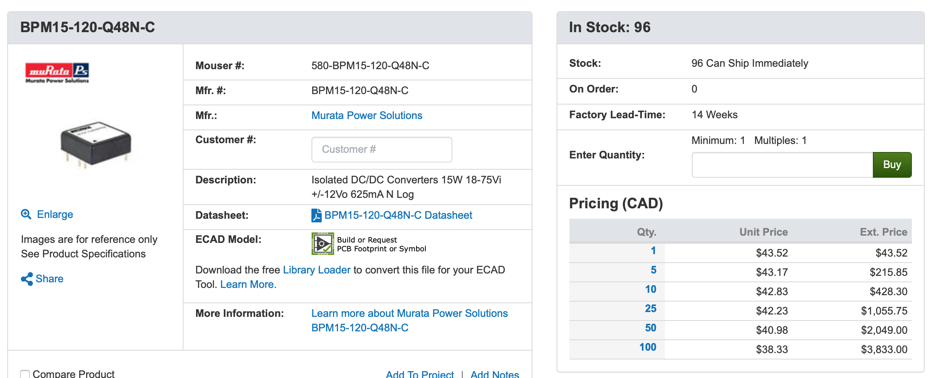Image resolution: width=932 pixels, height=378 pixels.
Task: Click the In Stock: 96 heading
Action: point(609,27)
